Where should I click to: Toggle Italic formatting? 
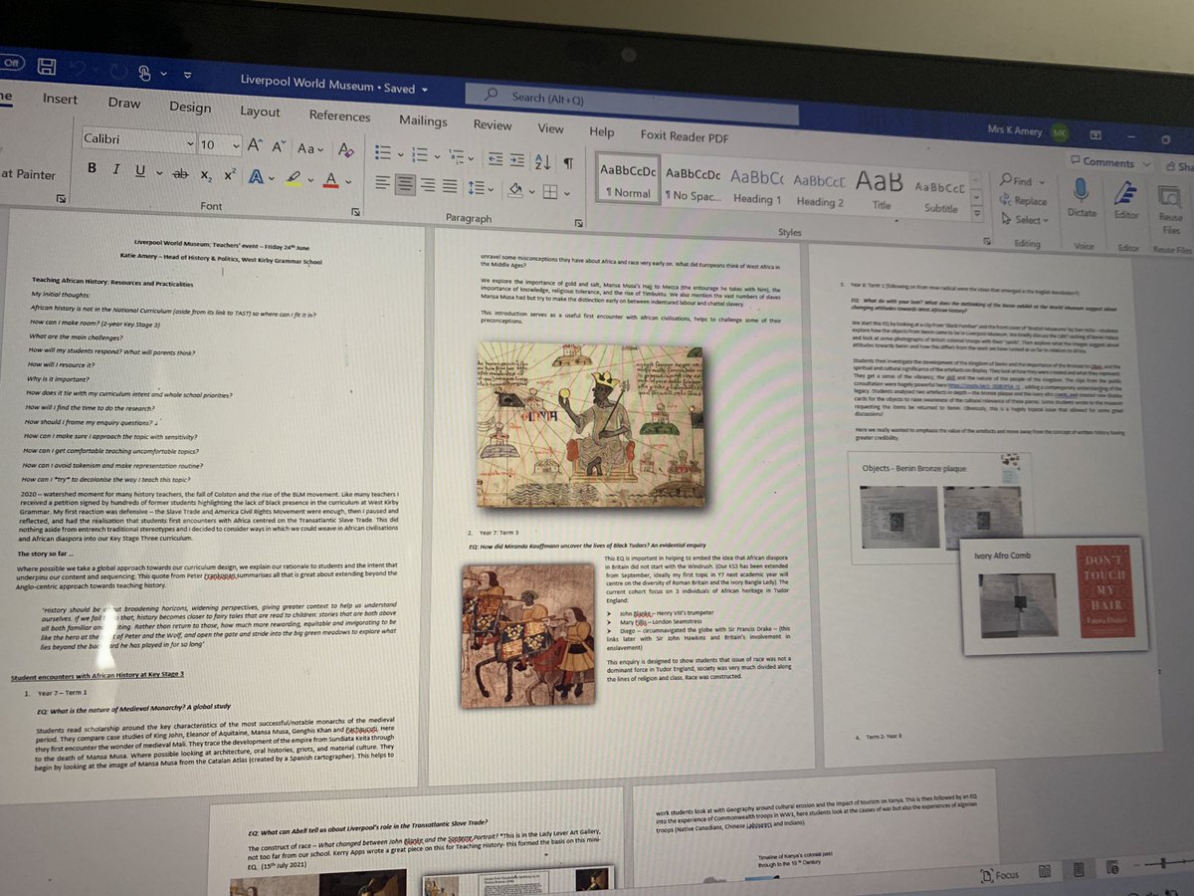(115, 170)
